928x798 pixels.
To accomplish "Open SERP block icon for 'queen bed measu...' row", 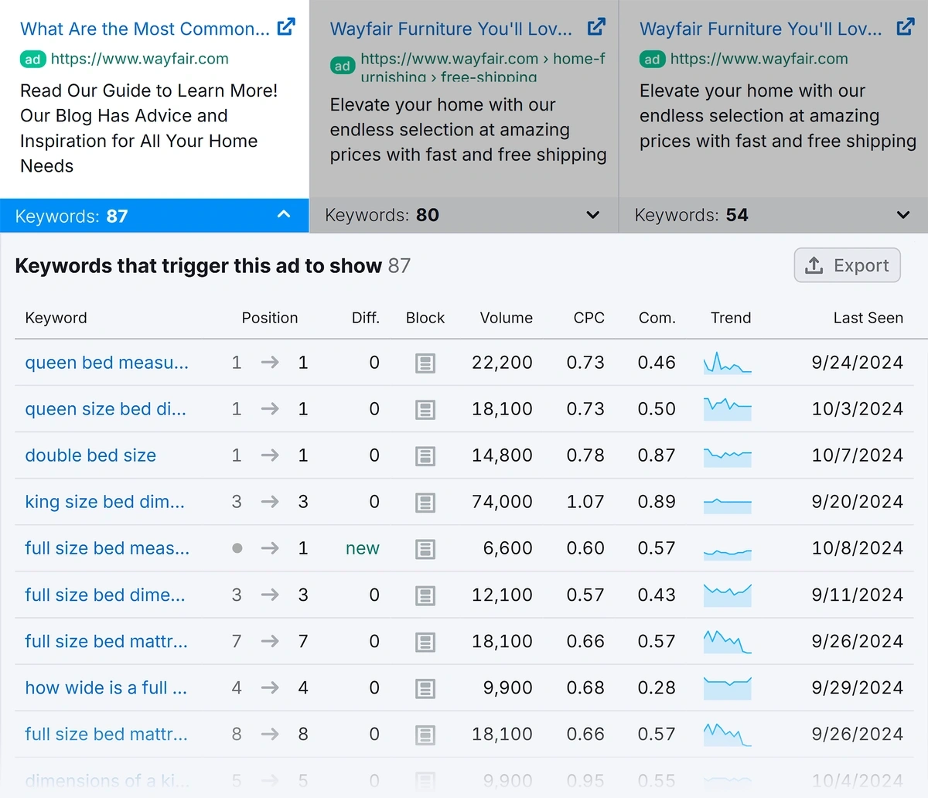I will click(x=425, y=363).
